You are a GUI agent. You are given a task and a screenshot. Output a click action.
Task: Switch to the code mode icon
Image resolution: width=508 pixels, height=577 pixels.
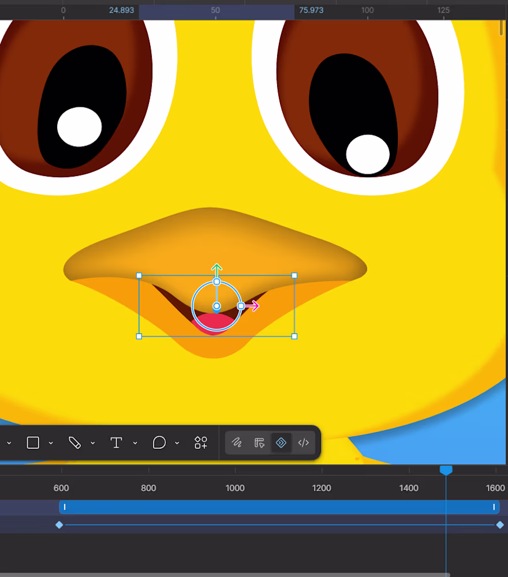pyautogui.click(x=303, y=443)
